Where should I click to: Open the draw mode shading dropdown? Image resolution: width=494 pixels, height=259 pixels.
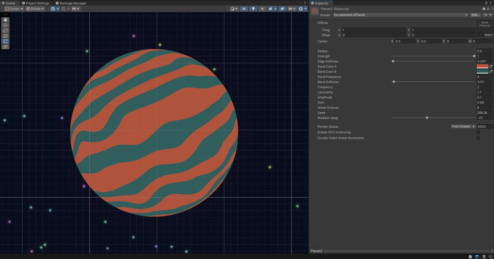[234, 8]
